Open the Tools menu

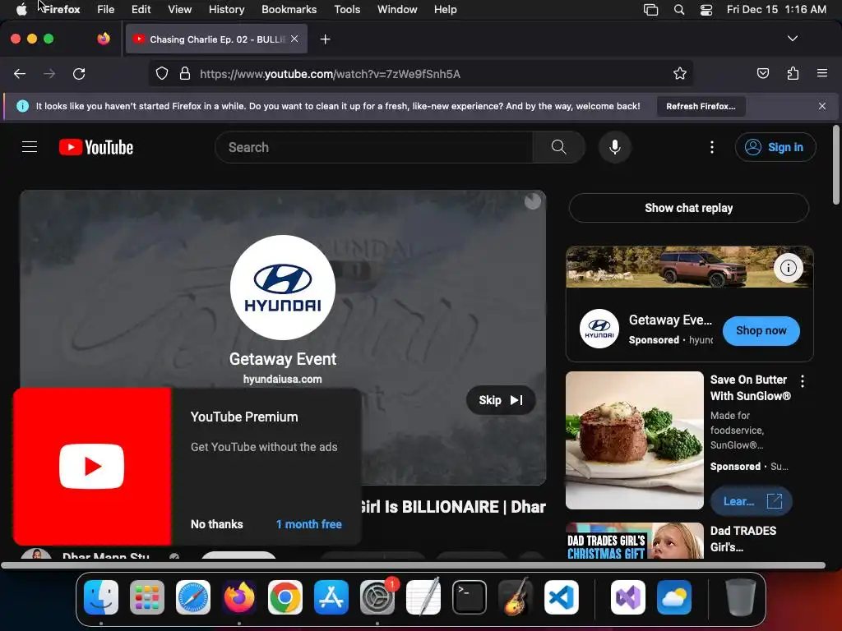pos(347,9)
